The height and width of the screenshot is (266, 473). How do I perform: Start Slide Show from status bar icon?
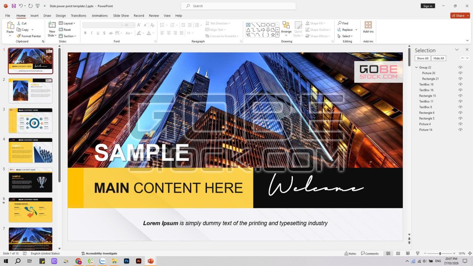coord(418,253)
